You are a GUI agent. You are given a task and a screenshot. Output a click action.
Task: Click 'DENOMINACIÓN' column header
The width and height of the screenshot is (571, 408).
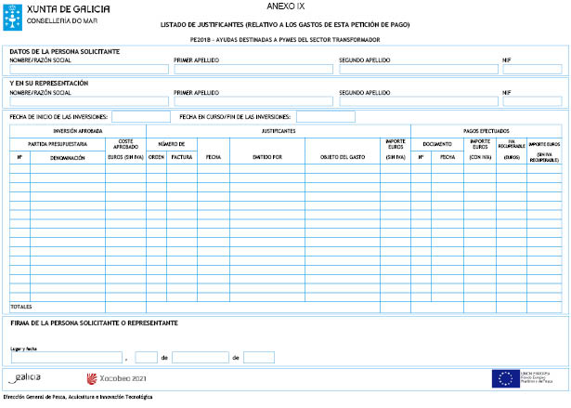coord(68,158)
